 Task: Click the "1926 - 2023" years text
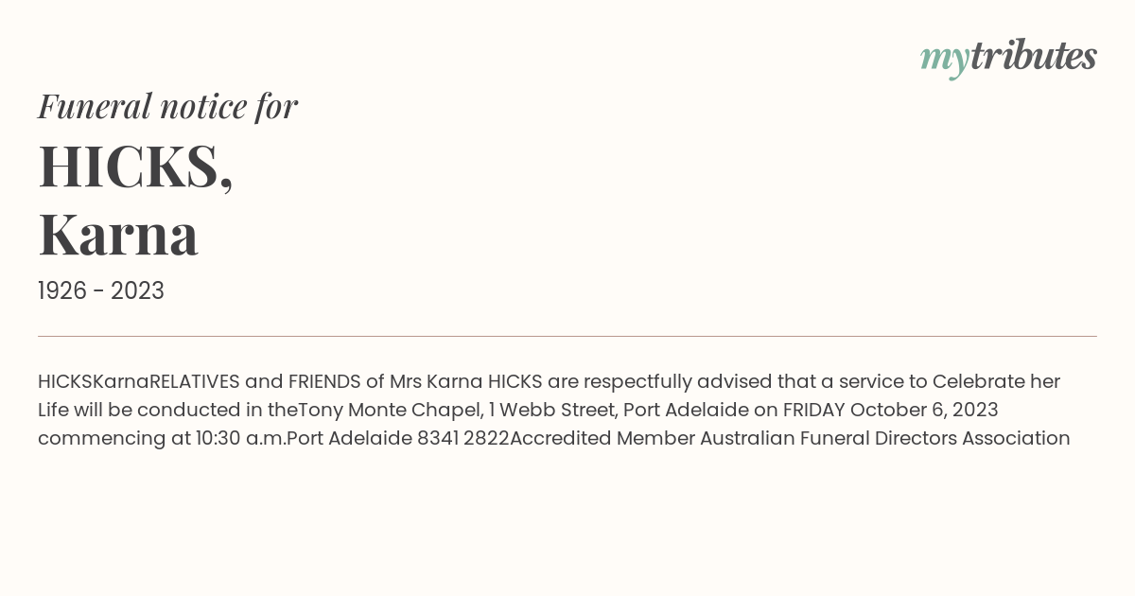pyautogui.click(x=101, y=291)
